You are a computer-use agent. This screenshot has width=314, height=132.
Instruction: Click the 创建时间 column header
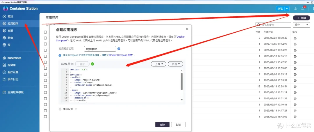point(268,32)
